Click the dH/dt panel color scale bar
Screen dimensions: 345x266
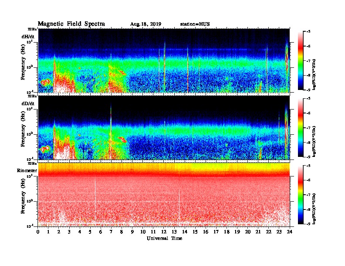[301, 61]
